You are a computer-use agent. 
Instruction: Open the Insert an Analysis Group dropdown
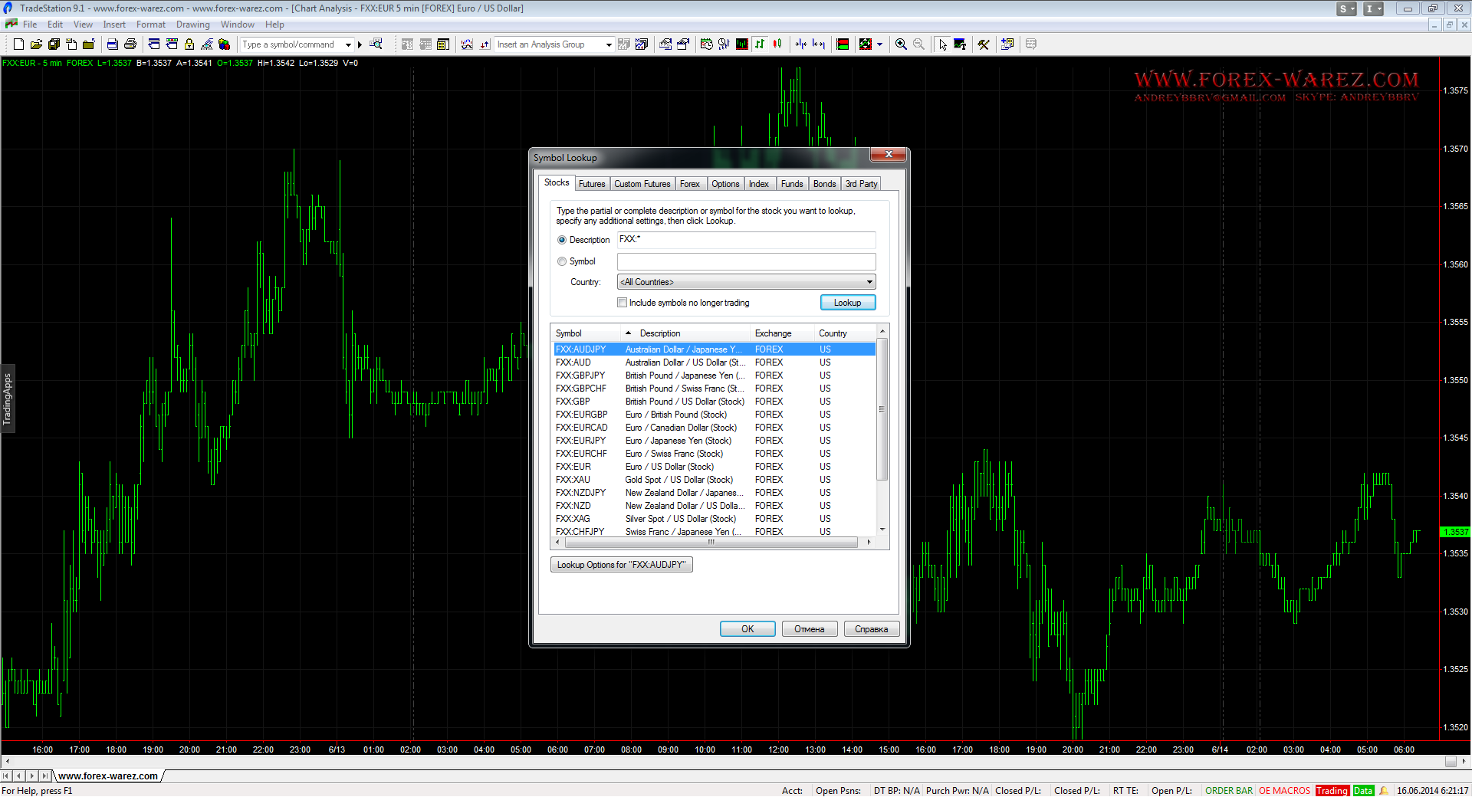point(609,44)
